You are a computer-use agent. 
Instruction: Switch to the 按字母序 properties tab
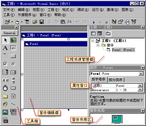(x=98, y=79)
